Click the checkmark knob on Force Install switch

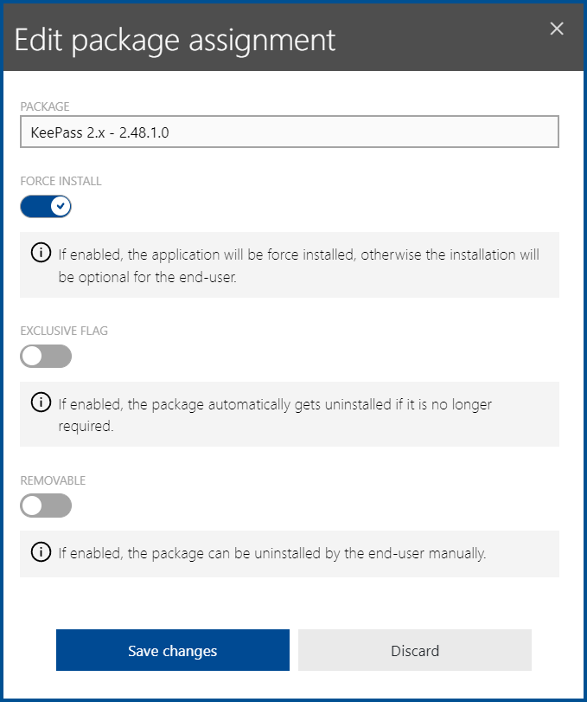60,207
